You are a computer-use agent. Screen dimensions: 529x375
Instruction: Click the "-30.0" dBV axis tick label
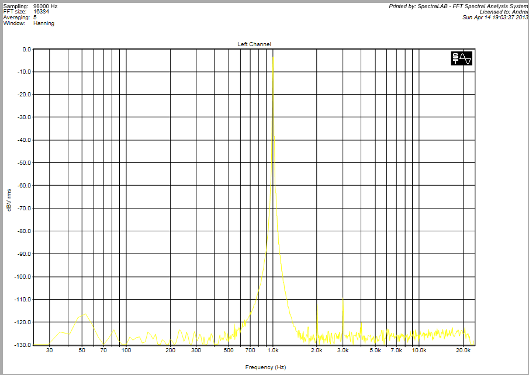(25, 117)
